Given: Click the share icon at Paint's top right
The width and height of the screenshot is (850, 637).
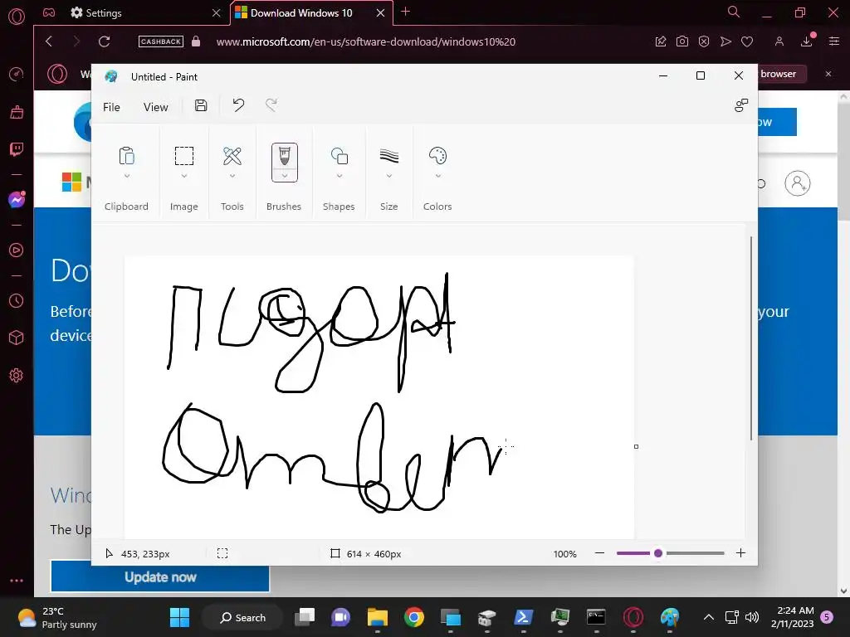Looking at the screenshot, I should (740, 105).
